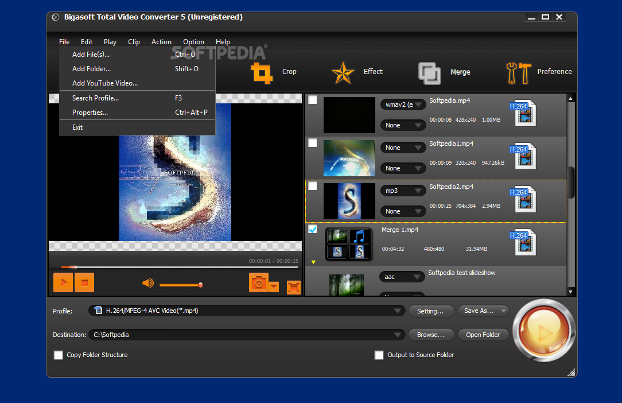Stop the video preview

point(84,282)
